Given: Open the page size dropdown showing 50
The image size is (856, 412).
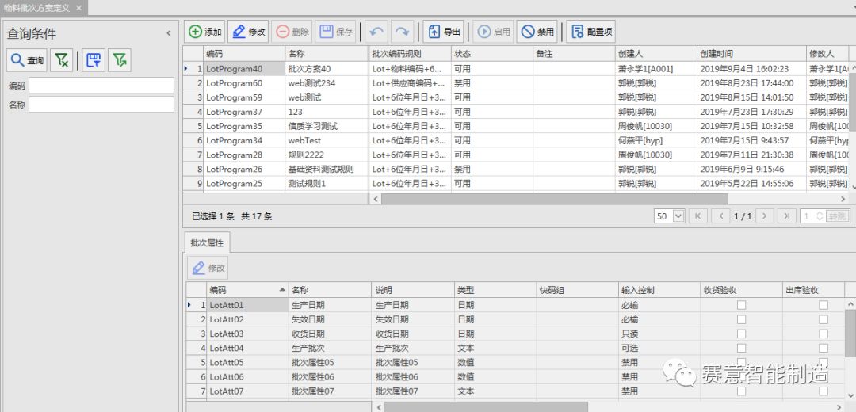Looking at the screenshot, I should tap(669, 216).
